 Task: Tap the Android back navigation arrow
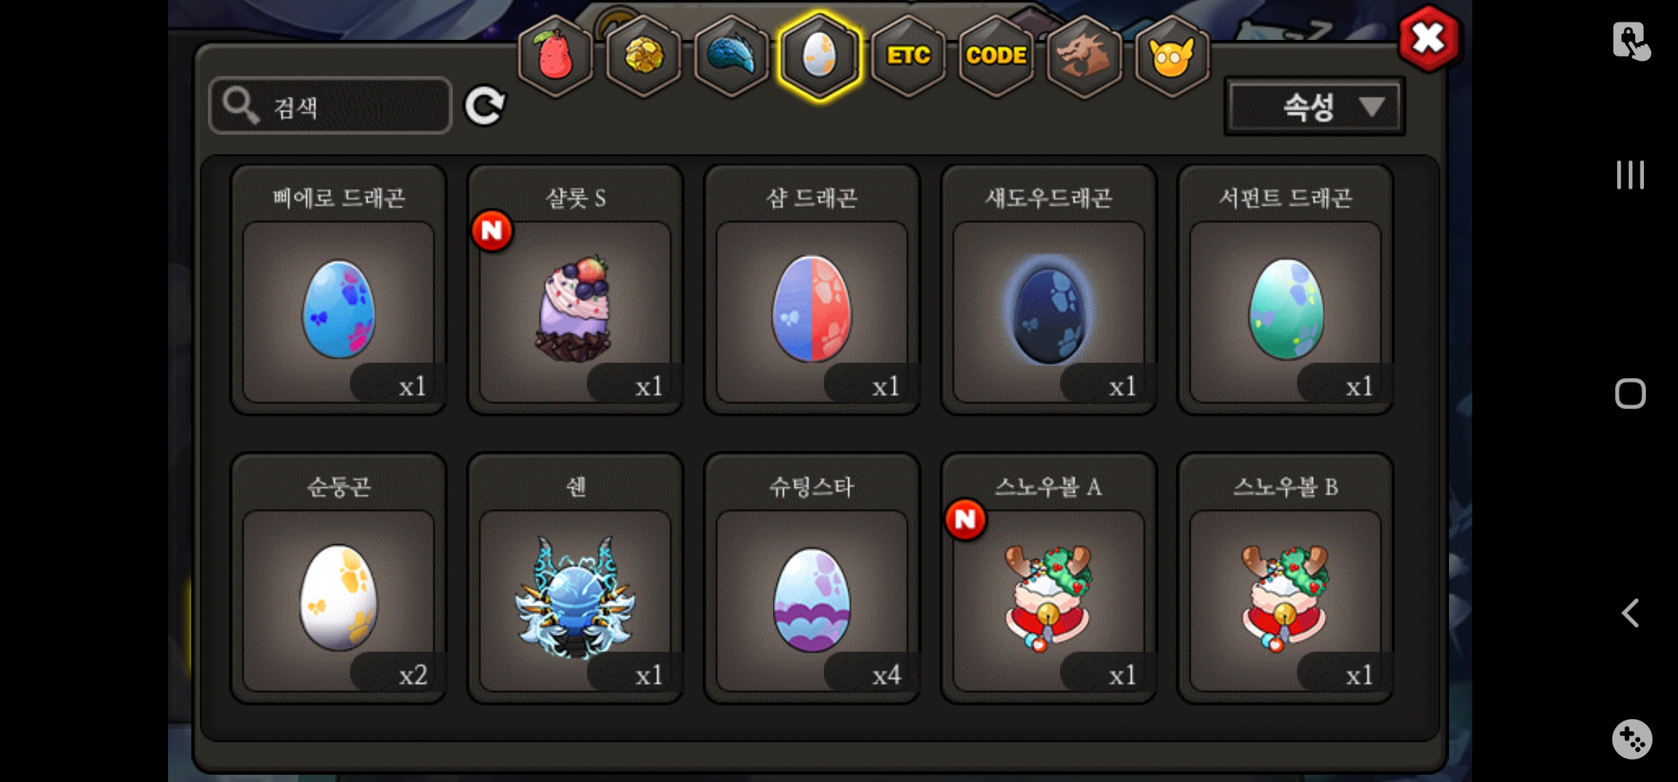point(1630,613)
